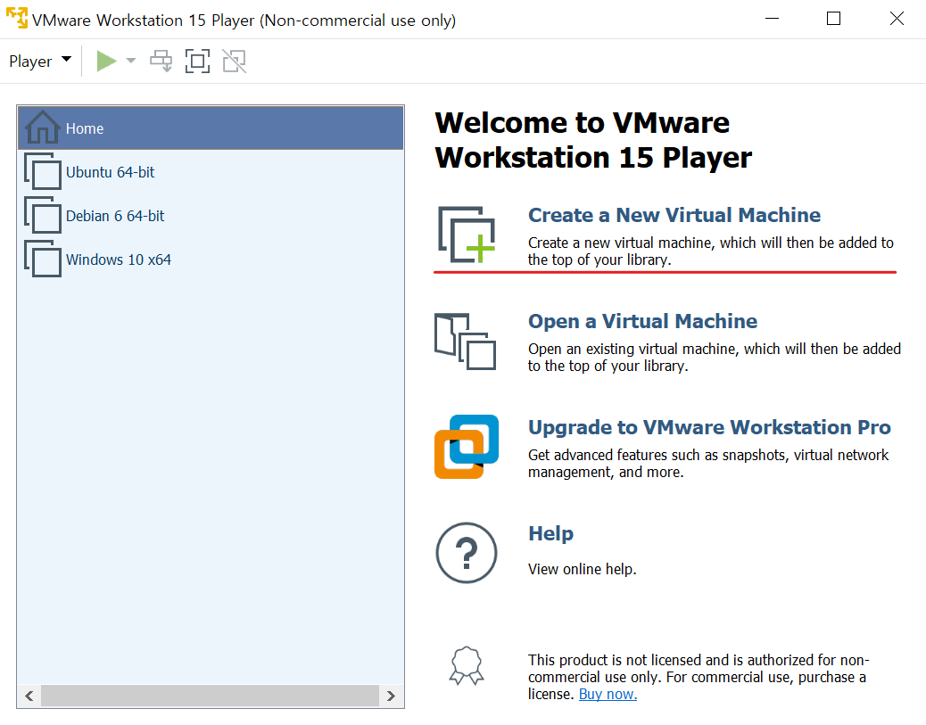The image size is (926, 725).
Task: Minimize the VMware Player window
Action: tap(772, 19)
